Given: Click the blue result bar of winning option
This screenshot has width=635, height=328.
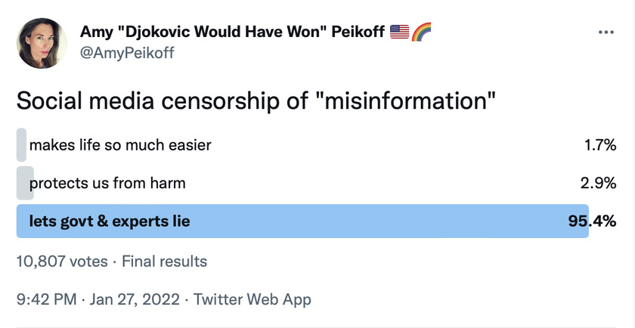Looking at the screenshot, I should (302, 221).
